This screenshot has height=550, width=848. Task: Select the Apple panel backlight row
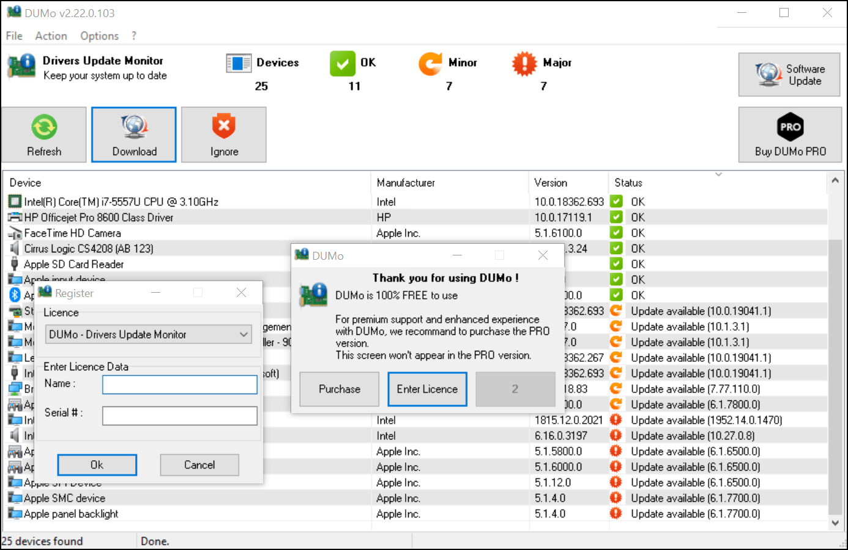(415, 514)
